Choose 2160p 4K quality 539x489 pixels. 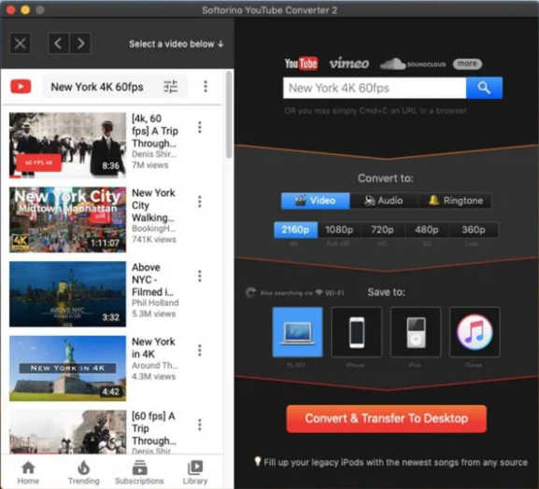pyautogui.click(x=295, y=230)
